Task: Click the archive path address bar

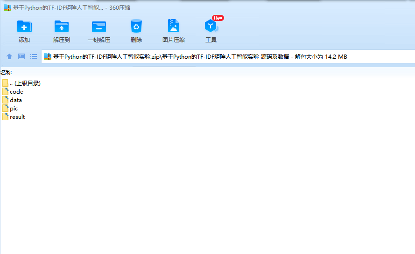Action: click(228, 56)
